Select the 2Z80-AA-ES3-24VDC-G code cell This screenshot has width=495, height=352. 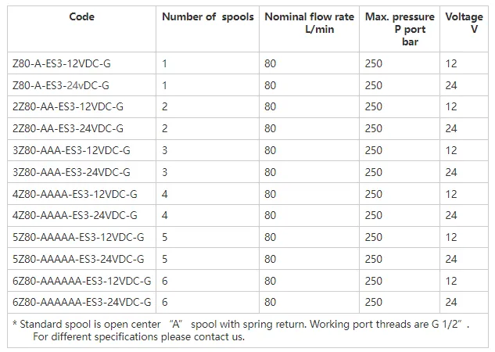[x=68, y=128]
